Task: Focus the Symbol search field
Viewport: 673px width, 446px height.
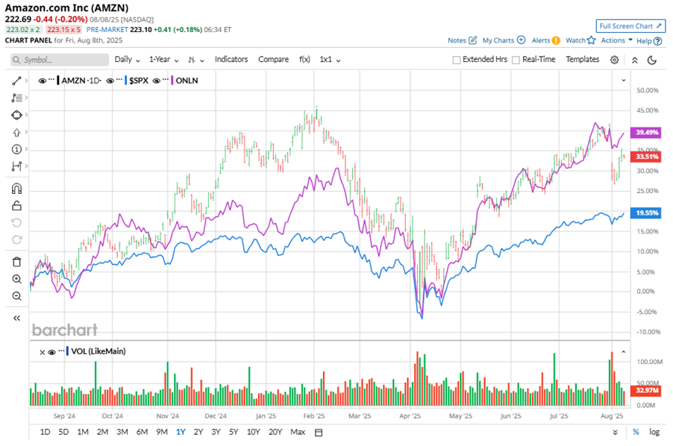Action: pyautogui.click(x=60, y=60)
